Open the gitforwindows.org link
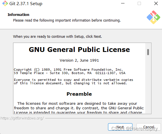The image size is (162, 134). (22, 118)
